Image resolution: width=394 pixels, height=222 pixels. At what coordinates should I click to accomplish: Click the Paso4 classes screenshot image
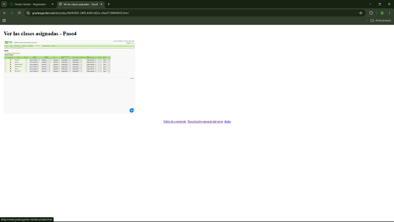(x=69, y=76)
